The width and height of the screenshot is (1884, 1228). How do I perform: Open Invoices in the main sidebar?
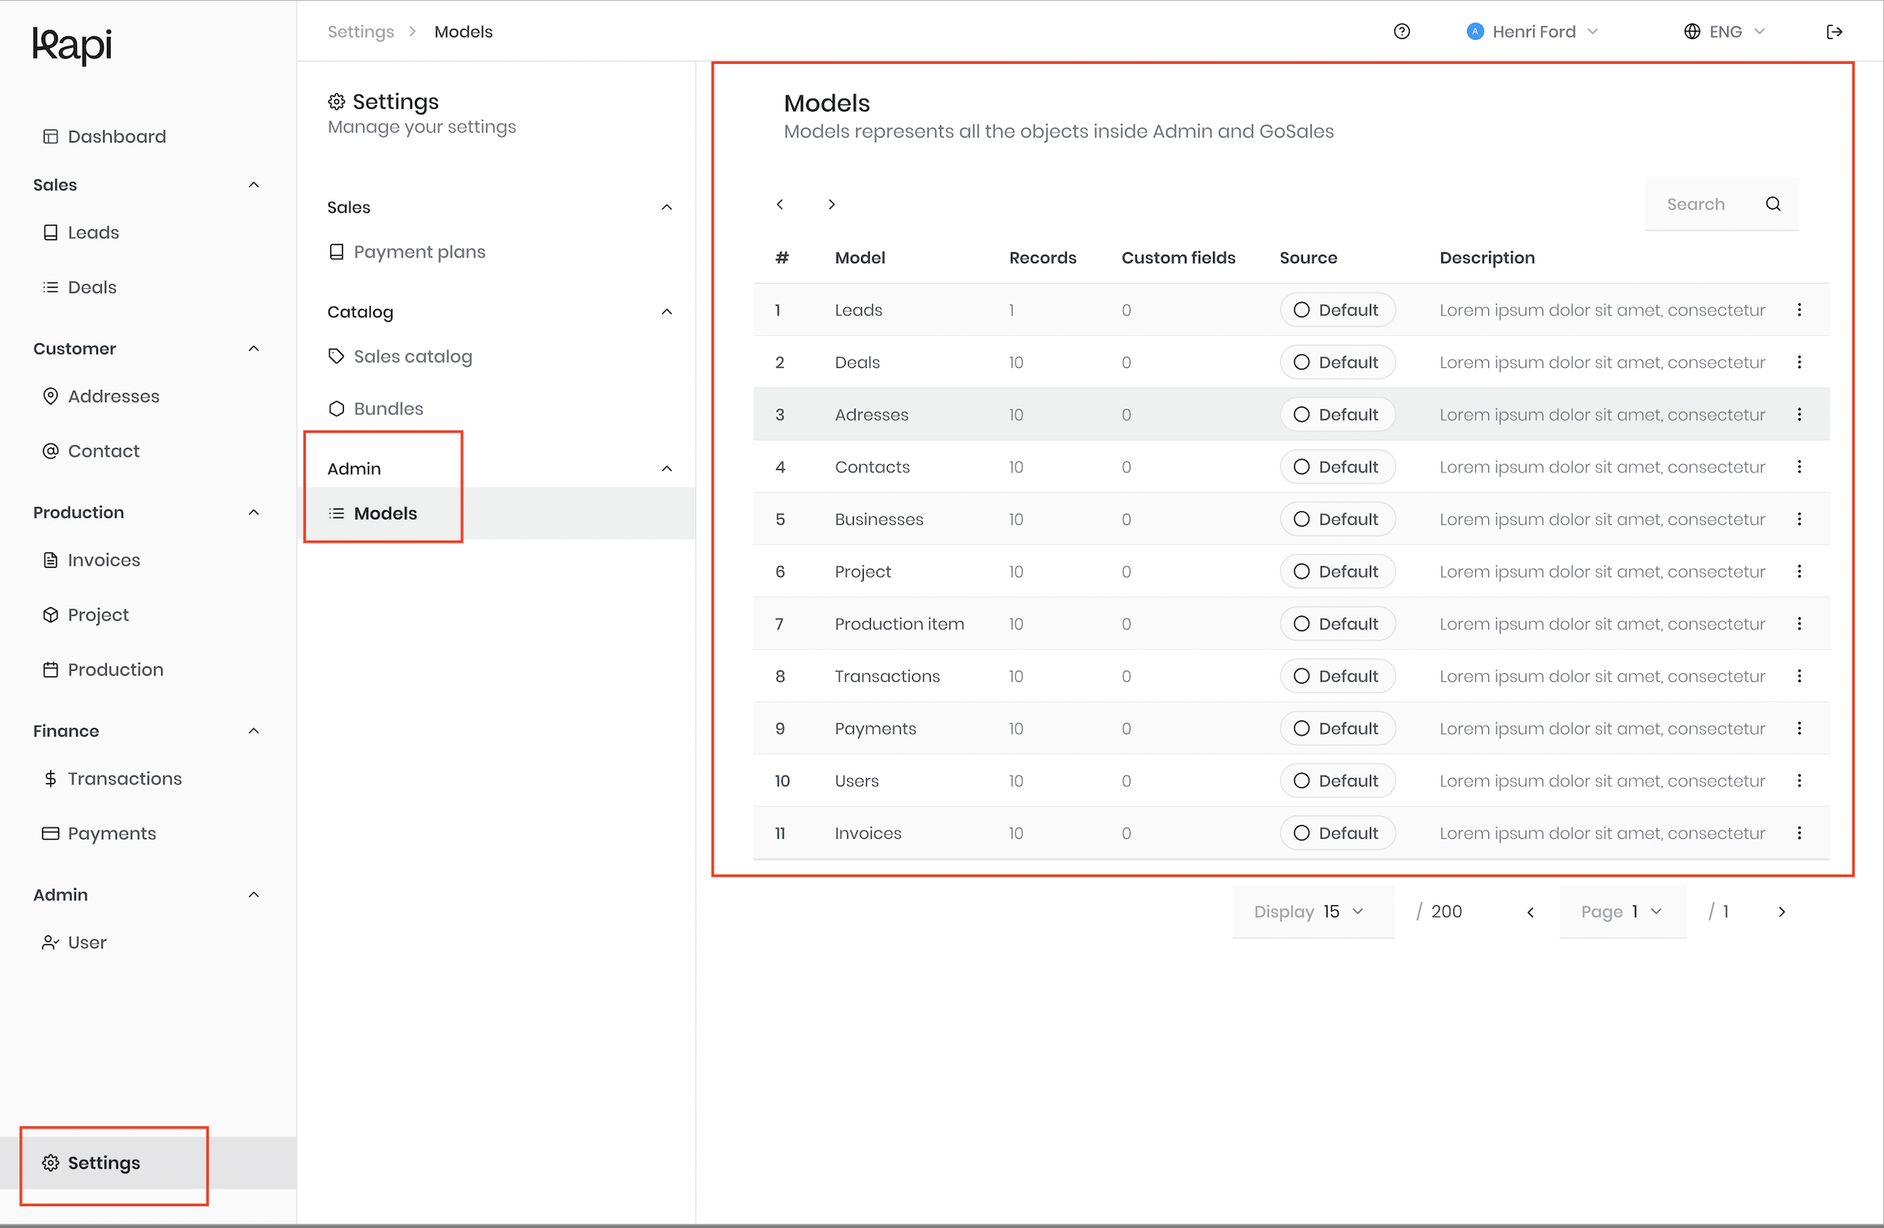(91, 560)
